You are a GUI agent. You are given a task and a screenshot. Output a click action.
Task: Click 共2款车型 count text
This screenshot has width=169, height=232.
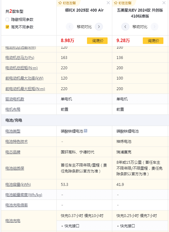[x=14, y=11]
